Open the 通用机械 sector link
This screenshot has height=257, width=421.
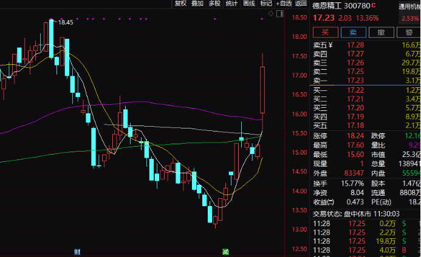tap(409, 7)
